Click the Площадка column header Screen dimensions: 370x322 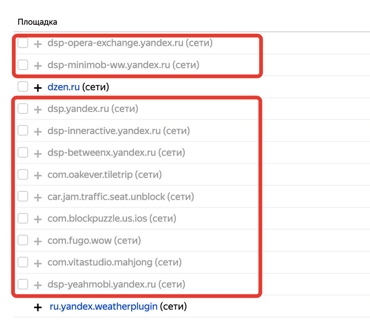37,22
